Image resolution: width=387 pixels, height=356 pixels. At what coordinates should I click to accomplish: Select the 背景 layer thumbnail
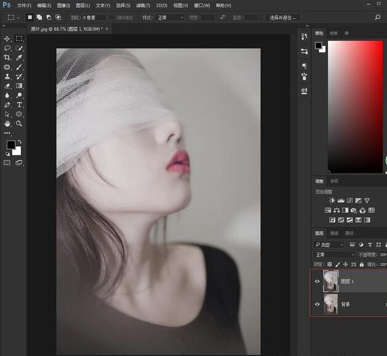330,304
